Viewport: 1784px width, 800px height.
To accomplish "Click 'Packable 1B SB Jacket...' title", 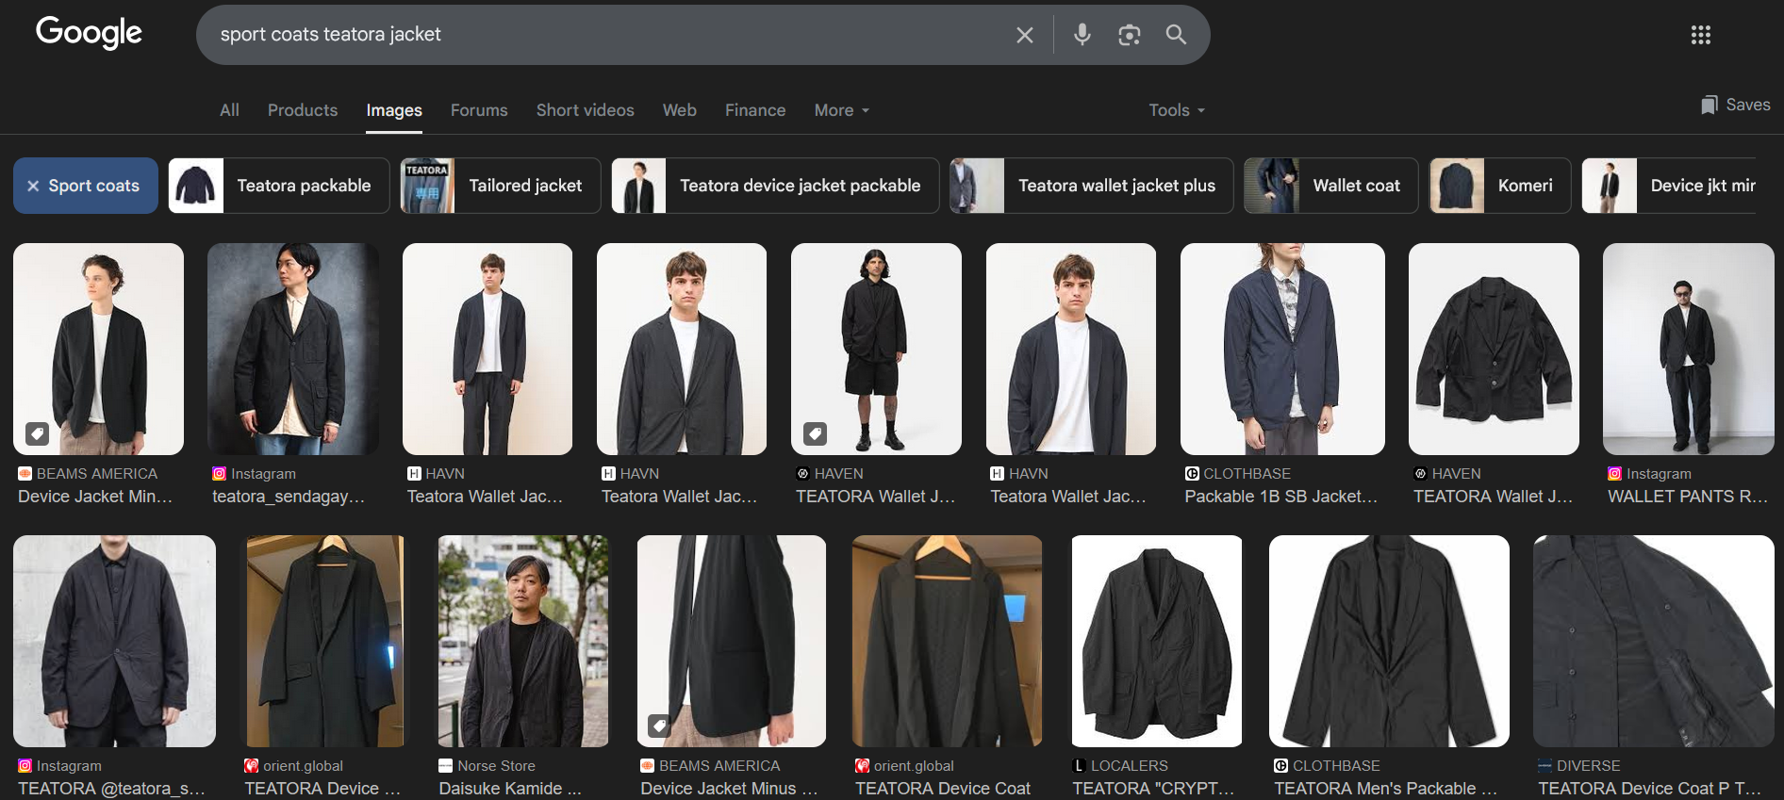I will pos(1281,497).
